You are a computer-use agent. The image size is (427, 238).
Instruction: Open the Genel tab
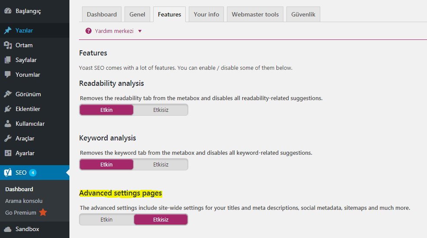(137, 14)
